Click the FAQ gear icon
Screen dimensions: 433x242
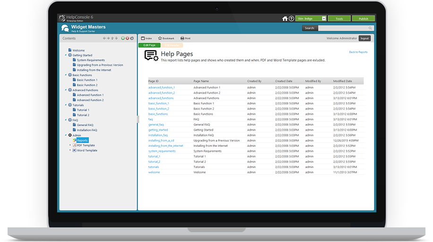[x=70, y=120]
